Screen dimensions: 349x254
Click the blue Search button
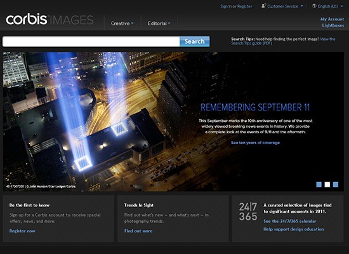[195, 41]
